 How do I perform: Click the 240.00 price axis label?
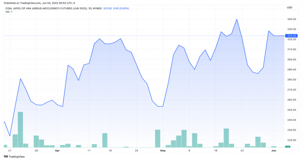point(292,120)
